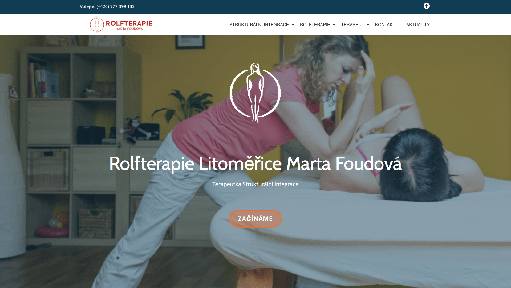Expand the Terapeut menu dropdown arrow
511x288 pixels.
[368, 25]
